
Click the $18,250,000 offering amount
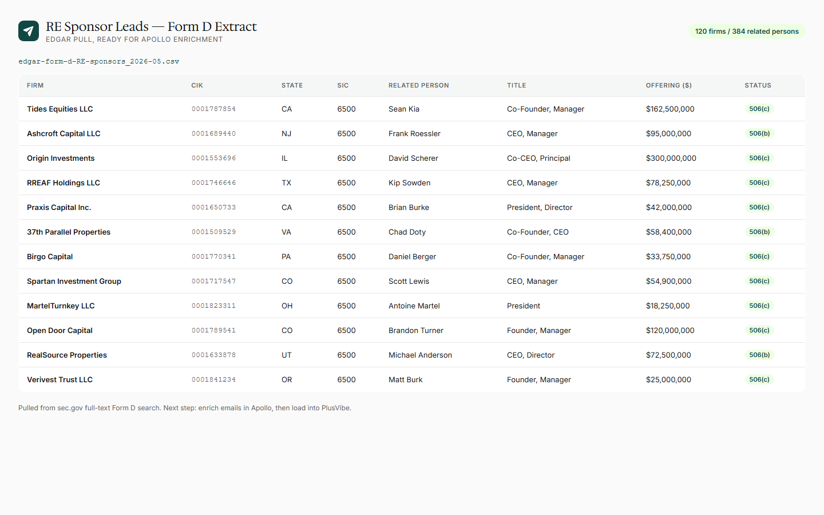(x=668, y=306)
